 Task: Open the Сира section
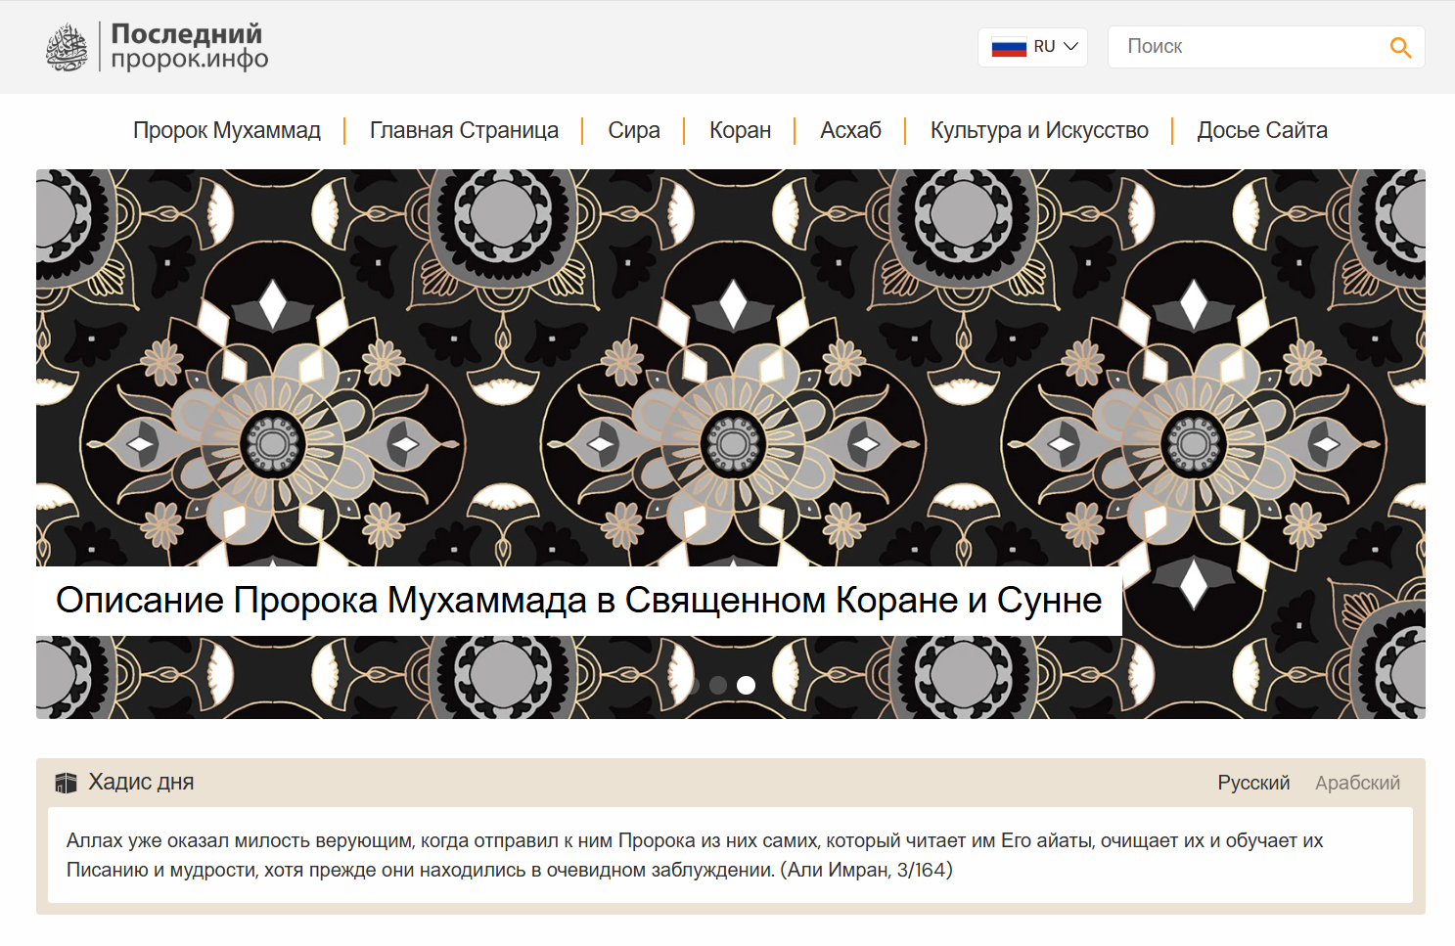633,130
